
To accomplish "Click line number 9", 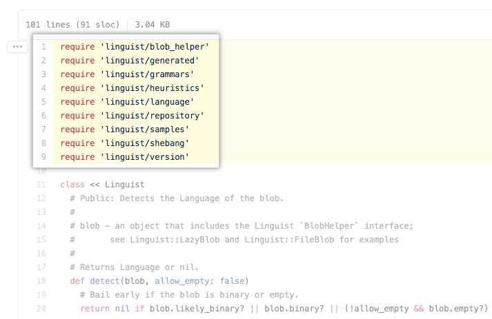I will coord(43,157).
